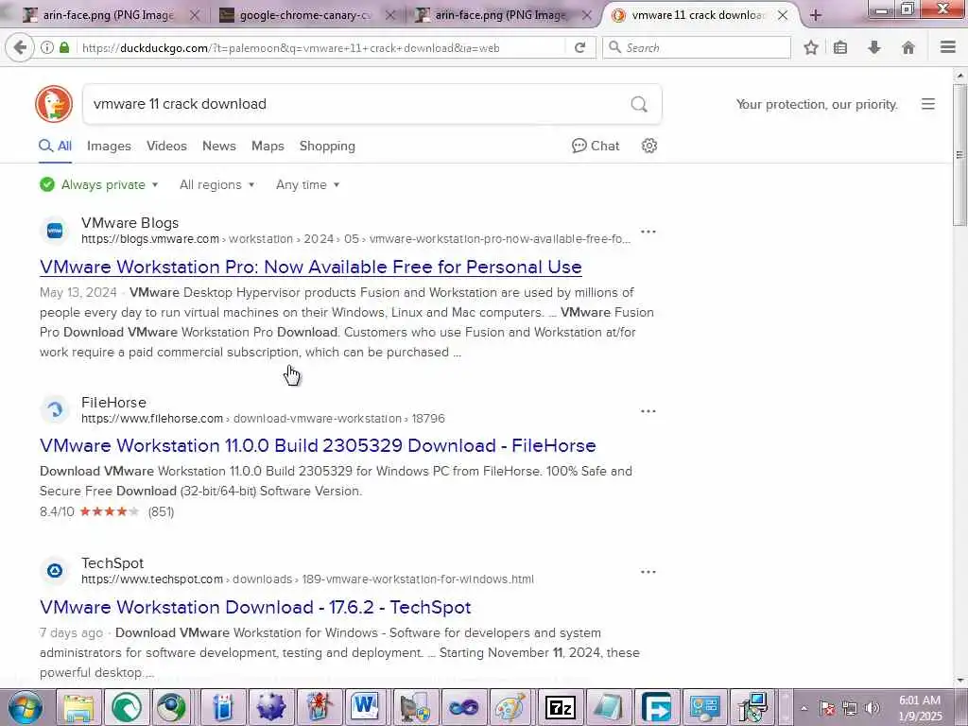
Task: Open VMware Workstation Pro Free for Personal Use link
Action: [x=310, y=267]
